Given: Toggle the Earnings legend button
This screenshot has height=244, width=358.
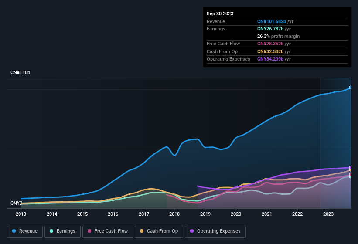Looking at the screenshot, I should (x=62, y=231).
